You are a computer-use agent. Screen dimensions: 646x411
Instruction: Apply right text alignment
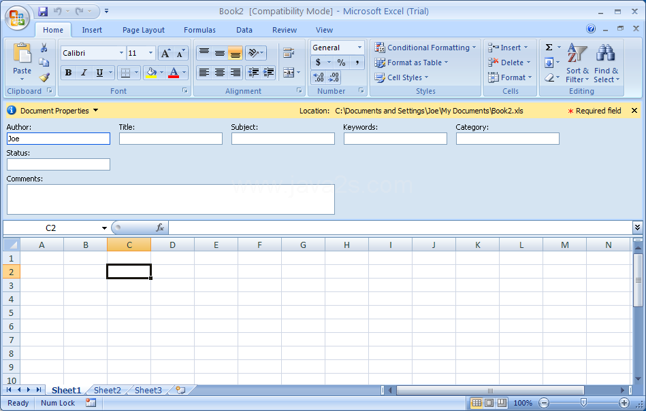[x=236, y=73]
